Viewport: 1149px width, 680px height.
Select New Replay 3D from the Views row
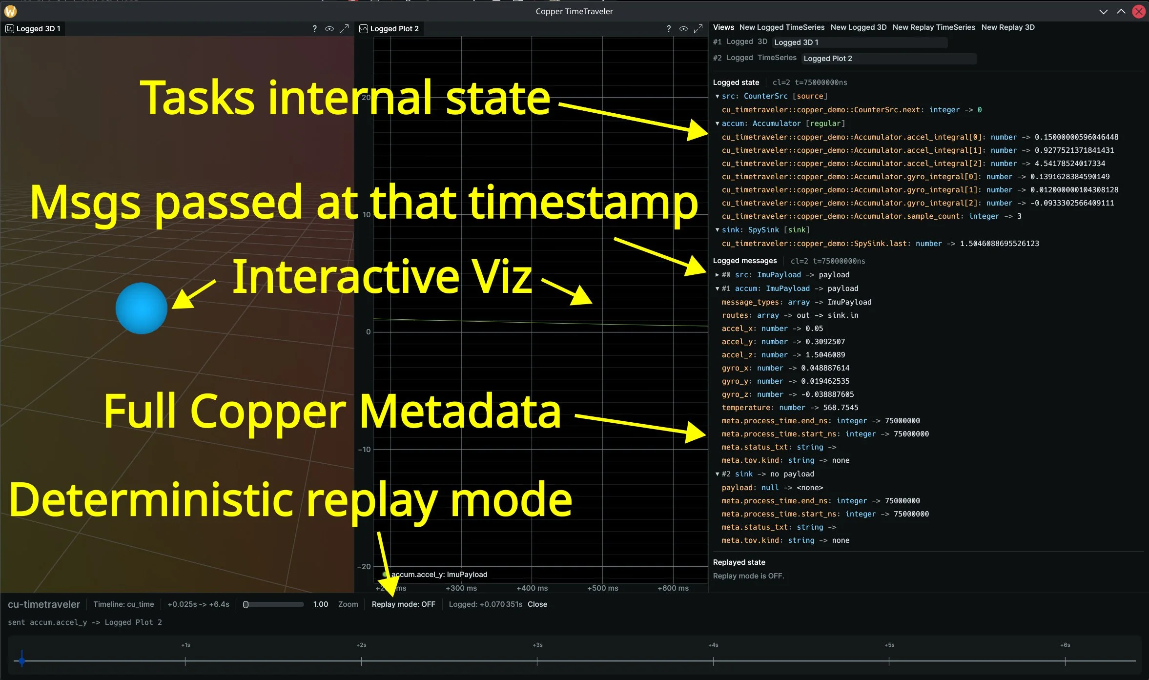(x=1007, y=27)
